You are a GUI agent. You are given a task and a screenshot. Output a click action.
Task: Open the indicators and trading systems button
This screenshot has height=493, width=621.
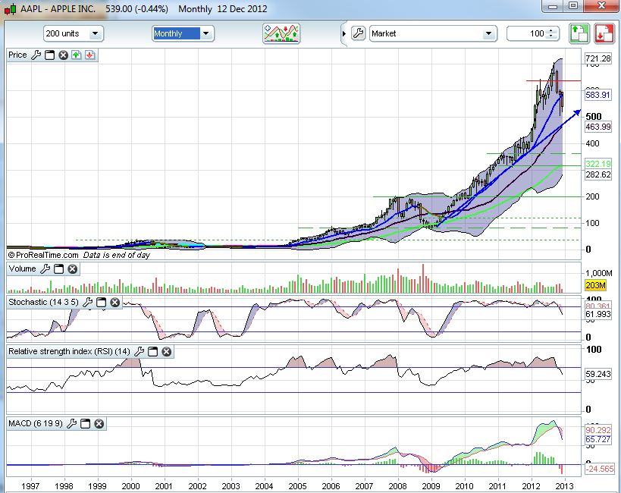click(281, 33)
